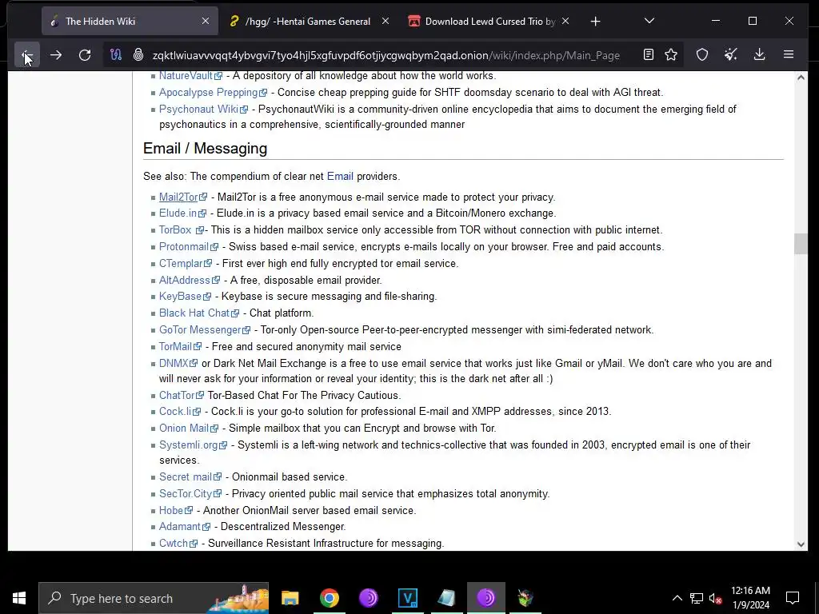Viewport: 819px width, 614px height.
Task: Show hidden system tray icons
Action: click(x=677, y=598)
